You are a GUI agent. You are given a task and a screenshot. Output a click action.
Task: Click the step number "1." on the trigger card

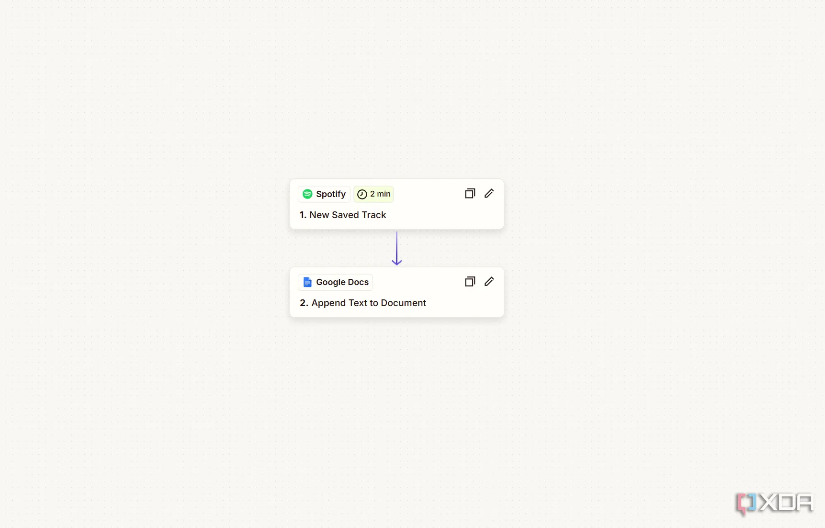point(303,215)
